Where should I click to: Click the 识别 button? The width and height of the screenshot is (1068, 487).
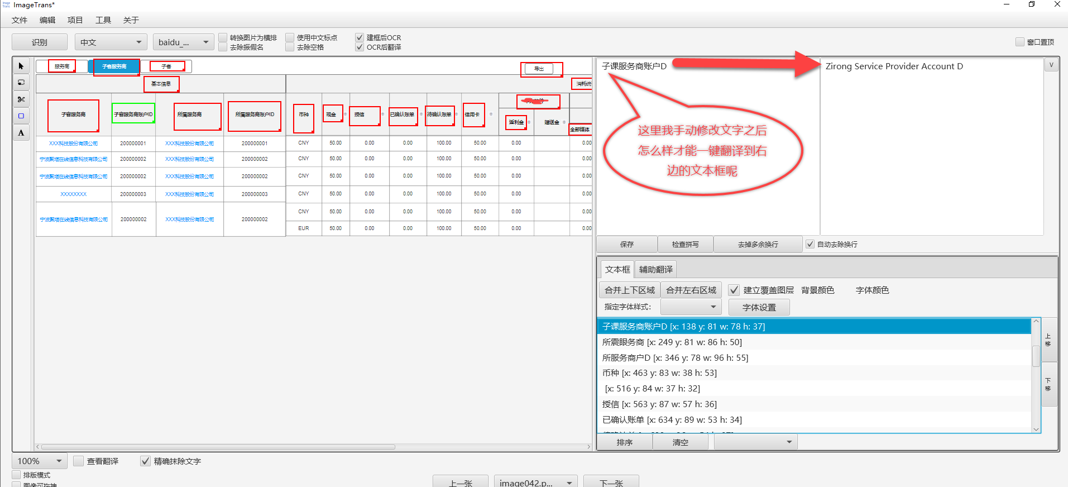coord(40,42)
